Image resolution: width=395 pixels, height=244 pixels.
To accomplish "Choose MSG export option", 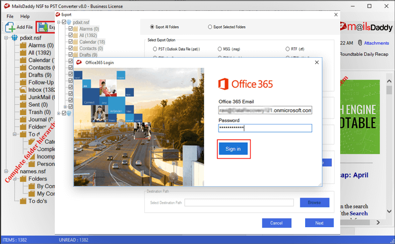I will 220,49.
